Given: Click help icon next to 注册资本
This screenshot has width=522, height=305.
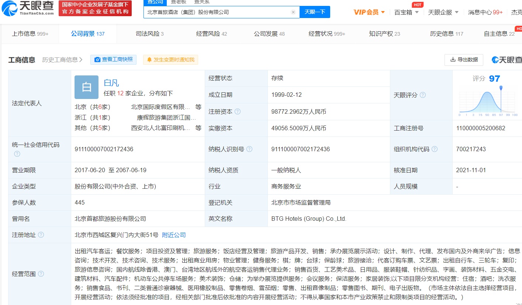Looking at the screenshot, I should click(238, 112).
